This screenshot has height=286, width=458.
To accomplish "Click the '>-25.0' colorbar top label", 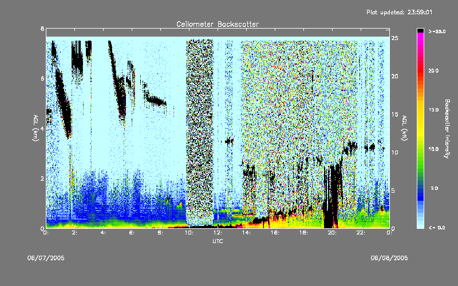I will 437,31.
